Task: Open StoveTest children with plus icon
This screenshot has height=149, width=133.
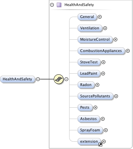Action: pos(104,62)
